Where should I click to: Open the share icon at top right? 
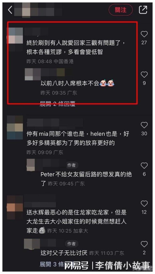coord(143,10)
